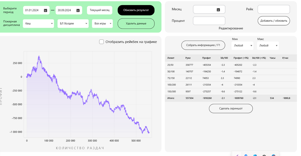Screen dimensions: 301x156
Task: Open the 'Все игры' dropdown
Action: click(102, 24)
